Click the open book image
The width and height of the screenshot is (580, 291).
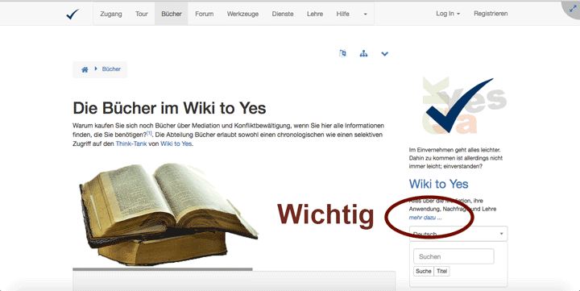(168, 214)
